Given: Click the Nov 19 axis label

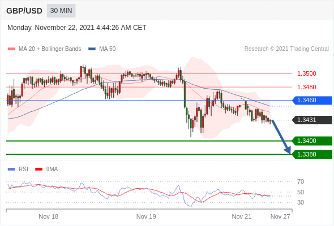Looking at the screenshot, I should pos(146,216).
